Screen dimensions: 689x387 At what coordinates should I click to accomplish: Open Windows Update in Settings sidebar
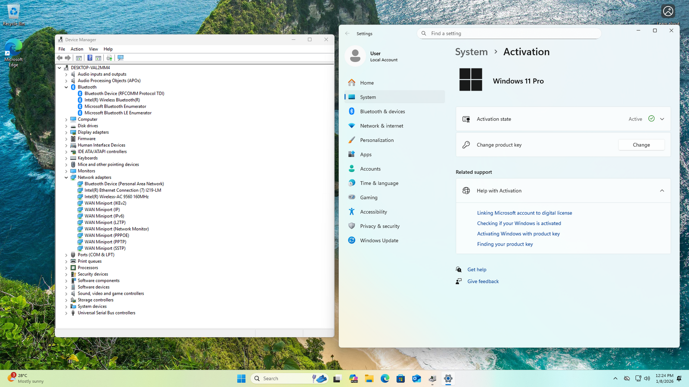click(379, 240)
